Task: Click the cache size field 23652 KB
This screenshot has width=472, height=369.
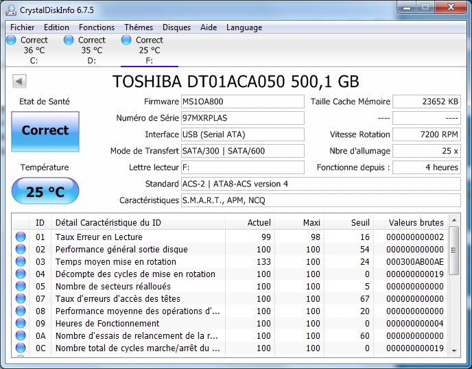Action: (x=427, y=102)
